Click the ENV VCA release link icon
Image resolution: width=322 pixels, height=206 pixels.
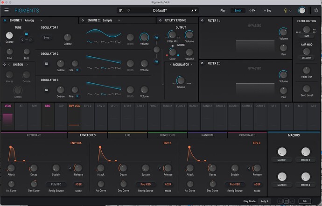point(70,168)
